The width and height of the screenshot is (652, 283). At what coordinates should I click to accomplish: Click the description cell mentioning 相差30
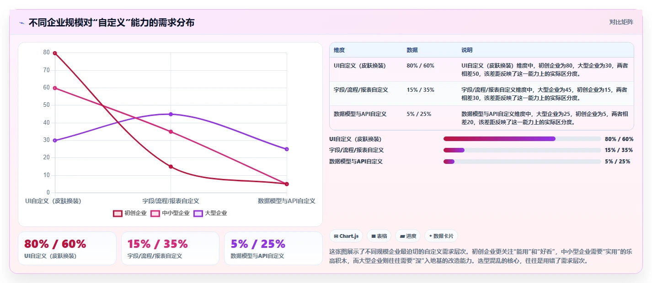pos(545,94)
